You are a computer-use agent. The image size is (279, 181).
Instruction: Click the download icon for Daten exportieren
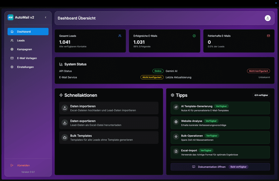65,123
